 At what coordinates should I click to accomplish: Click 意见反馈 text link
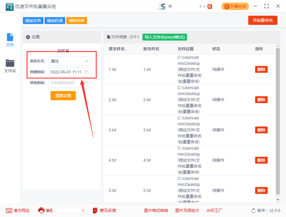click(108, 211)
